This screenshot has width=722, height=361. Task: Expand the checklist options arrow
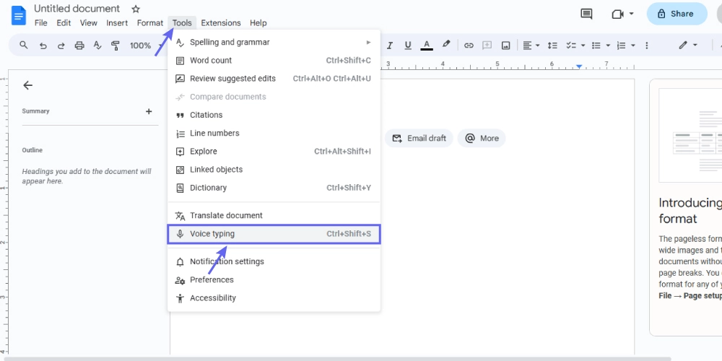583,45
